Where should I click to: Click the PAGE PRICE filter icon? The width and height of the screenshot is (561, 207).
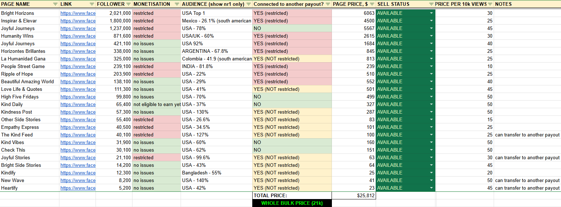(x=372, y=4)
